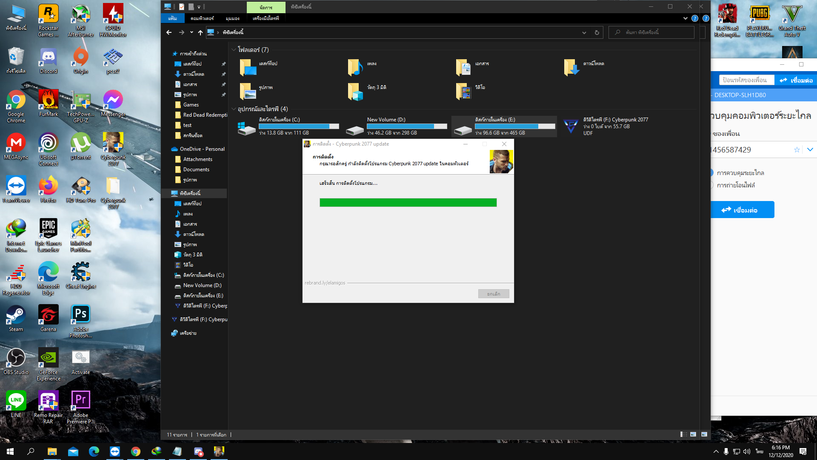Click the คอมพิวเตอร์ menu item
817x460 pixels.
pyautogui.click(x=203, y=19)
